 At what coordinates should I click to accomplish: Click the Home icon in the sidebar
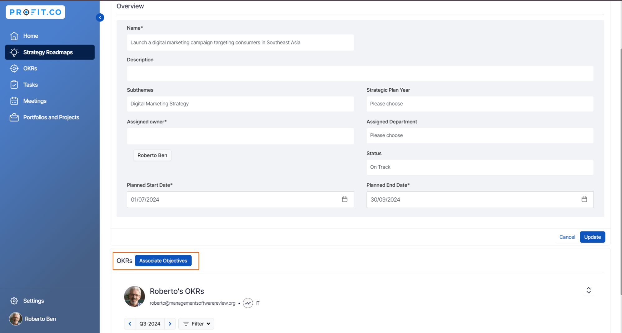click(14, 36)
